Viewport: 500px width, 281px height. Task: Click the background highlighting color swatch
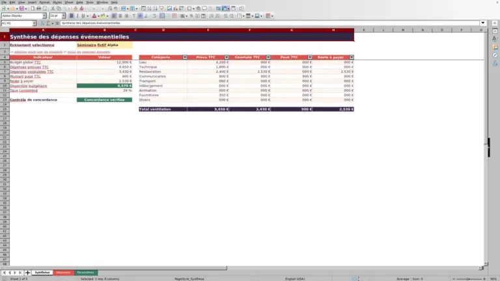pyautogui.click(x=103, y=16)
